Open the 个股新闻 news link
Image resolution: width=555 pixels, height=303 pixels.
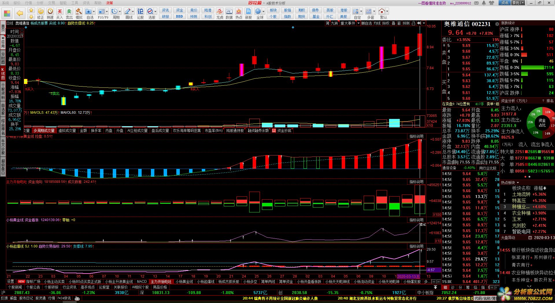(15, 287)
